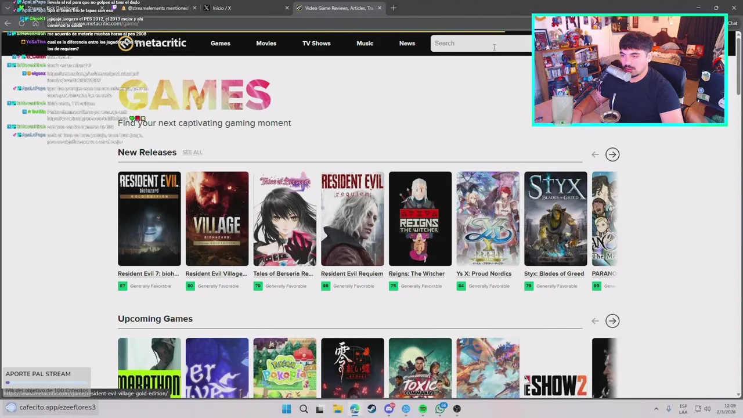The height and width of the screenshot is (418, 743).
Task: Next arrow for New Releases carousel
Action: (x=612, y=154)
